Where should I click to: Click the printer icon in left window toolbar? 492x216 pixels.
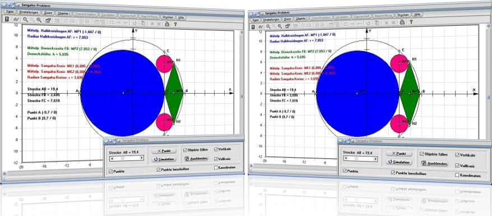[167, 24]
